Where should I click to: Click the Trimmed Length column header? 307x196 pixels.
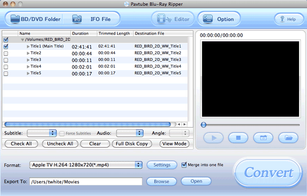(x=115, y=33)
